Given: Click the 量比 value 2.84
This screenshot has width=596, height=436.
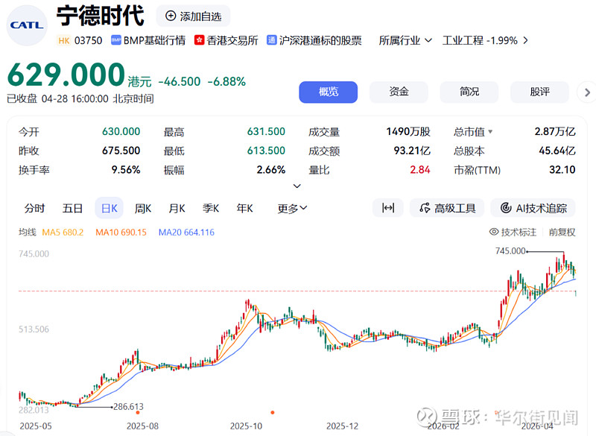Looking at the screenshot, I should pos(420,169).
